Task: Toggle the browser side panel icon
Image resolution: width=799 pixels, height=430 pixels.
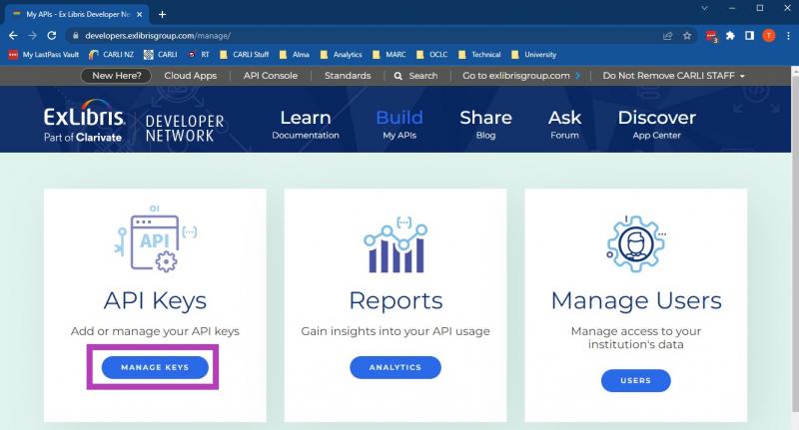Action: tap(750, 36)
